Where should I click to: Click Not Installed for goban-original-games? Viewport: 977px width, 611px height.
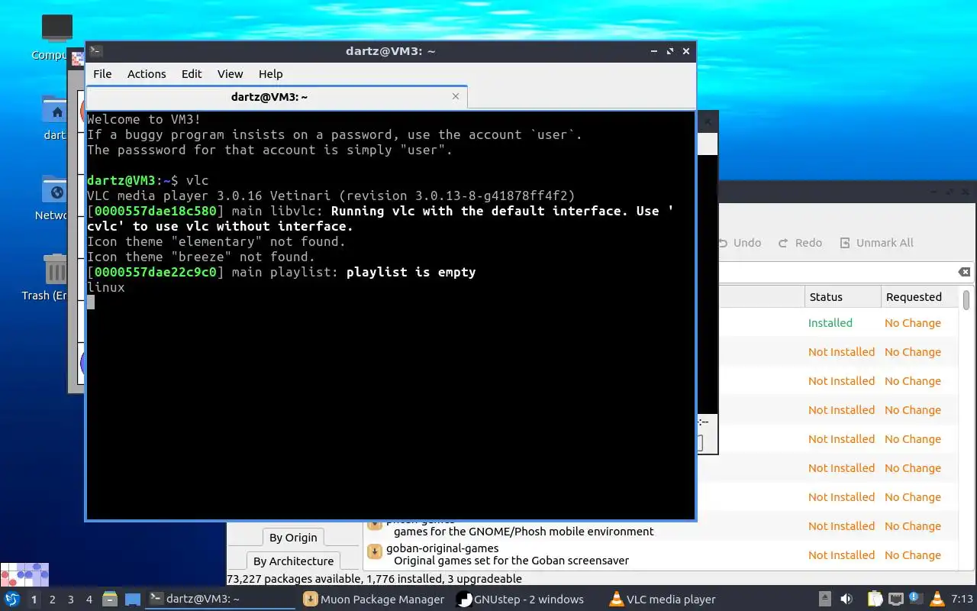click(x=841, y=555)
